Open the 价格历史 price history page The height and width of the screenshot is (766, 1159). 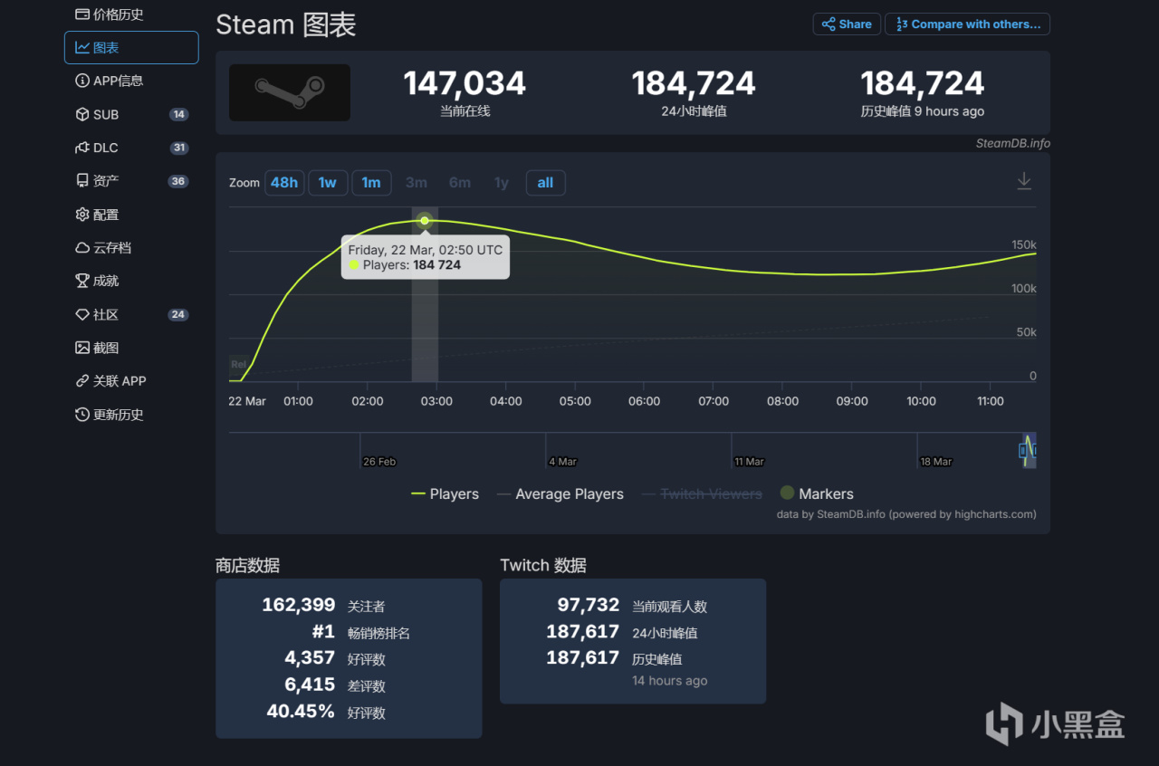[x=110, y=14]
